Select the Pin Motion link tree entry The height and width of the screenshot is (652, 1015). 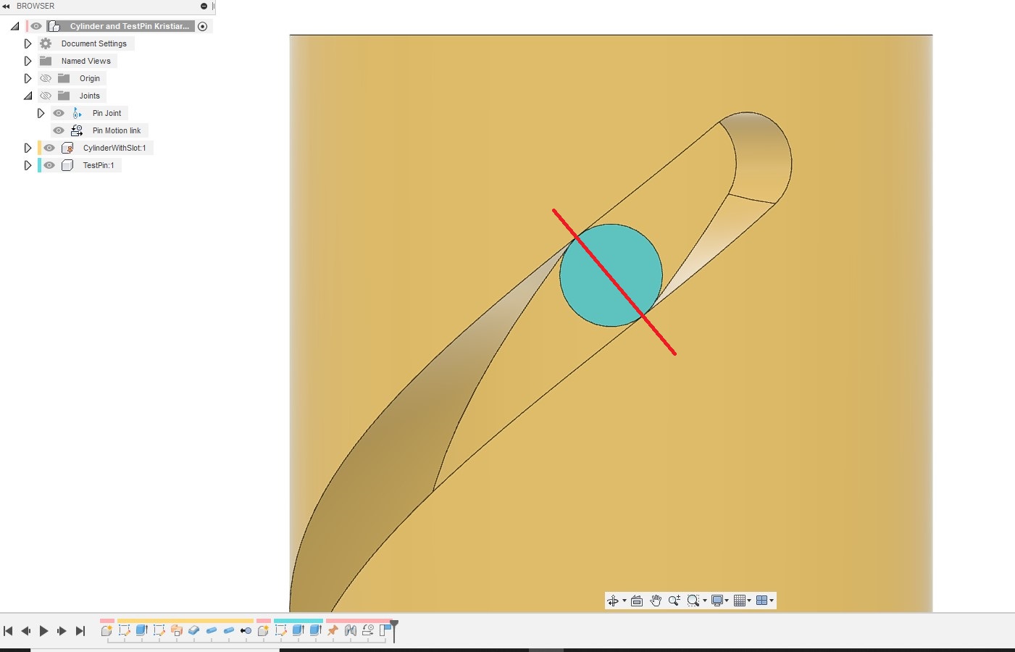point(117,130)
